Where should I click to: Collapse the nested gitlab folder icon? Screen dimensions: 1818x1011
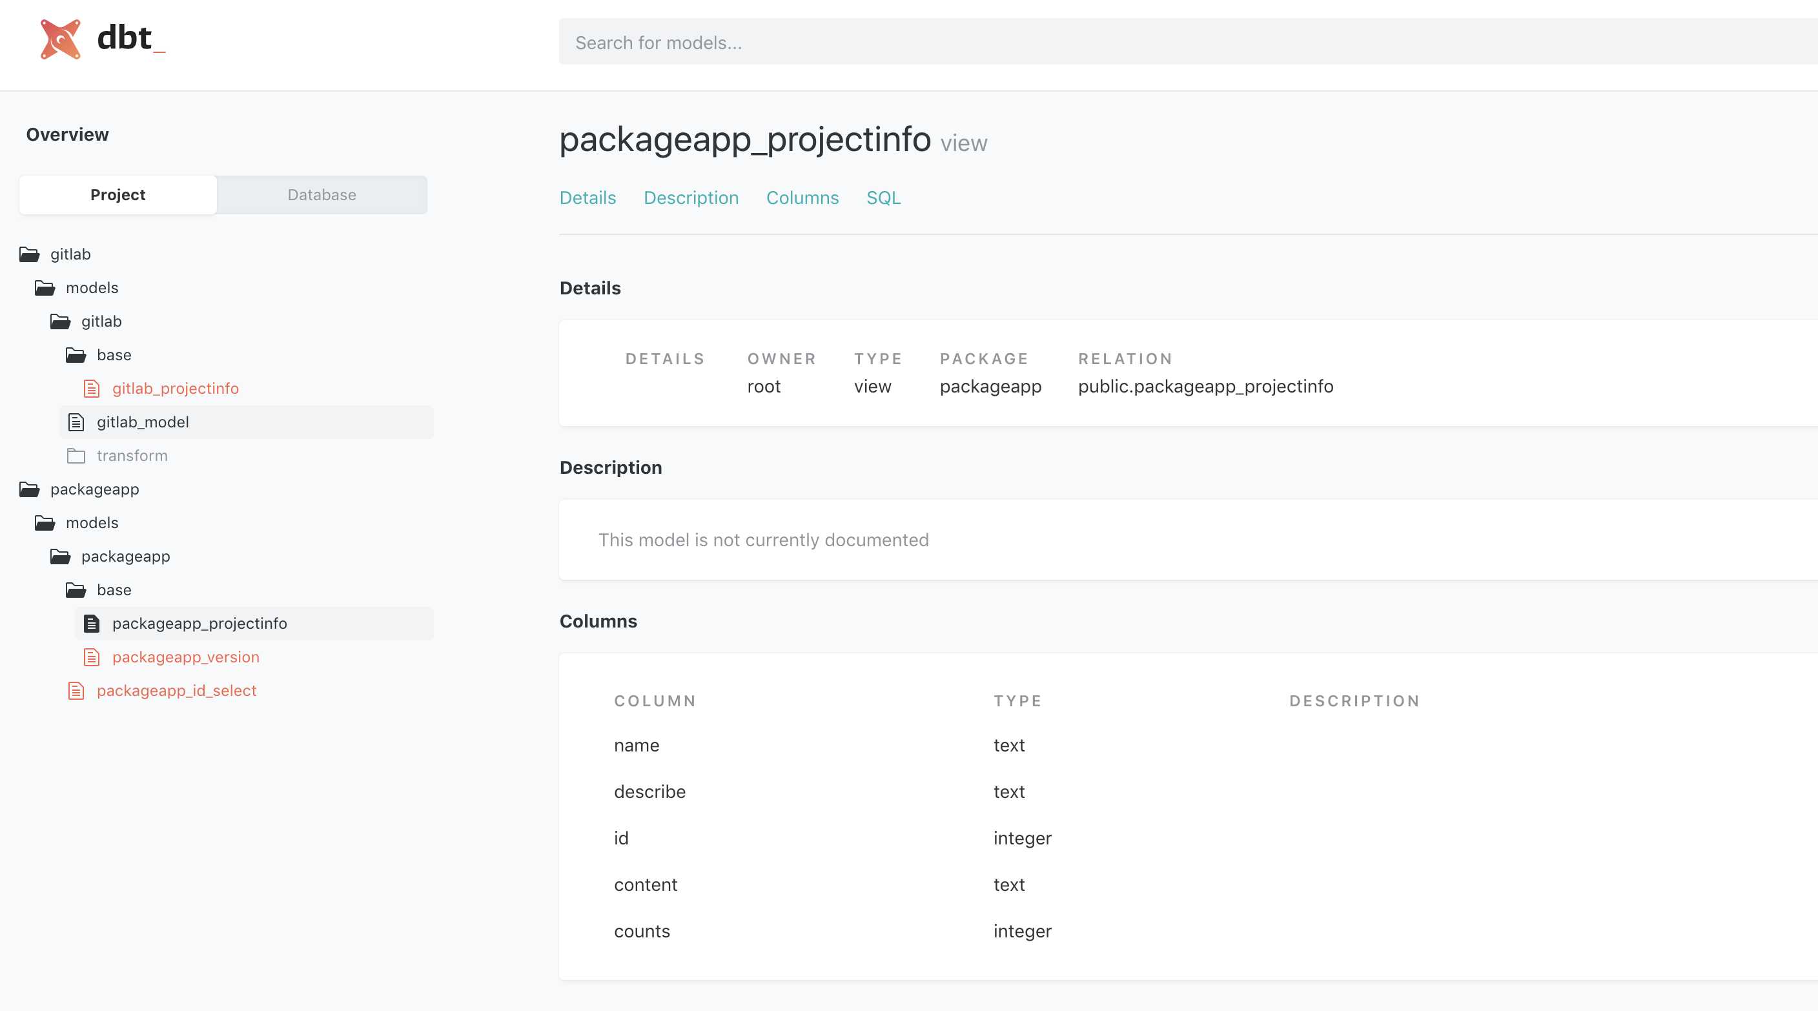tap(60, 322)
